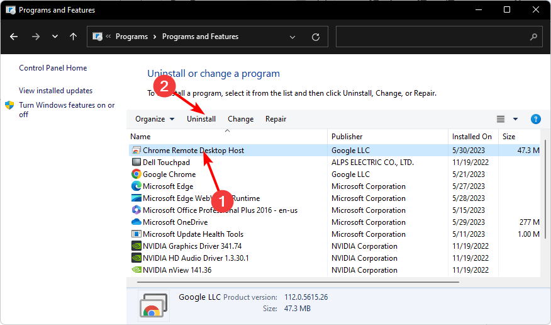
Task: Open View installed updates link
Action: pyautogui.click(x=55, y=91)
